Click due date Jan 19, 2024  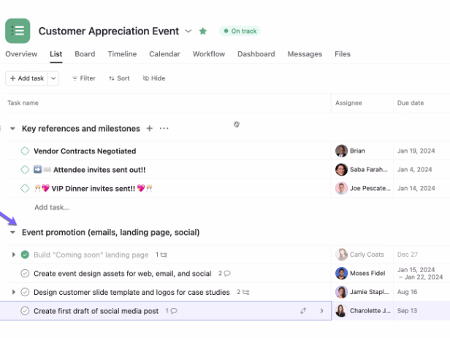(x=416, y=151)
